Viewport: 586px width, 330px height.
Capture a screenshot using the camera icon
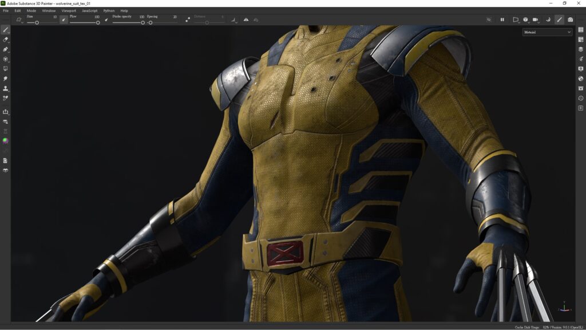(570, 19)
